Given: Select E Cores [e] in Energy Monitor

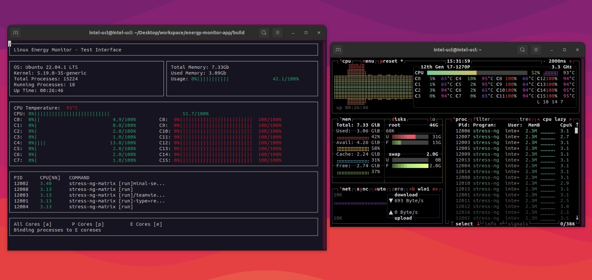Looking at the screenshot, I should [x=146, y=224].
